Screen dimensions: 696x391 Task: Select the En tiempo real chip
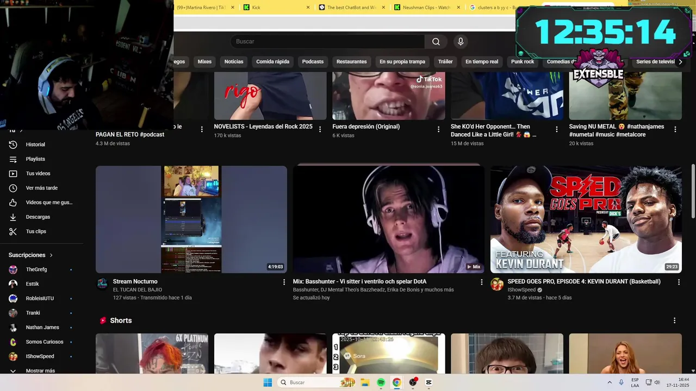[482, 62]
